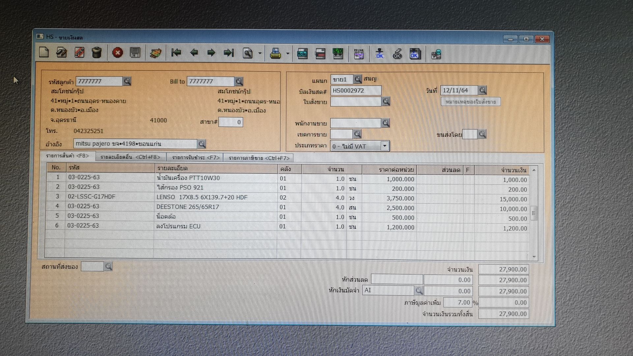Click the printer icon in toolbar
633x356 pixels.
point(275,53)
